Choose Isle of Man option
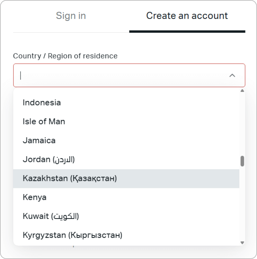Image resolution: width=257 pixels, height=259 pixels. tap(44, 121)
